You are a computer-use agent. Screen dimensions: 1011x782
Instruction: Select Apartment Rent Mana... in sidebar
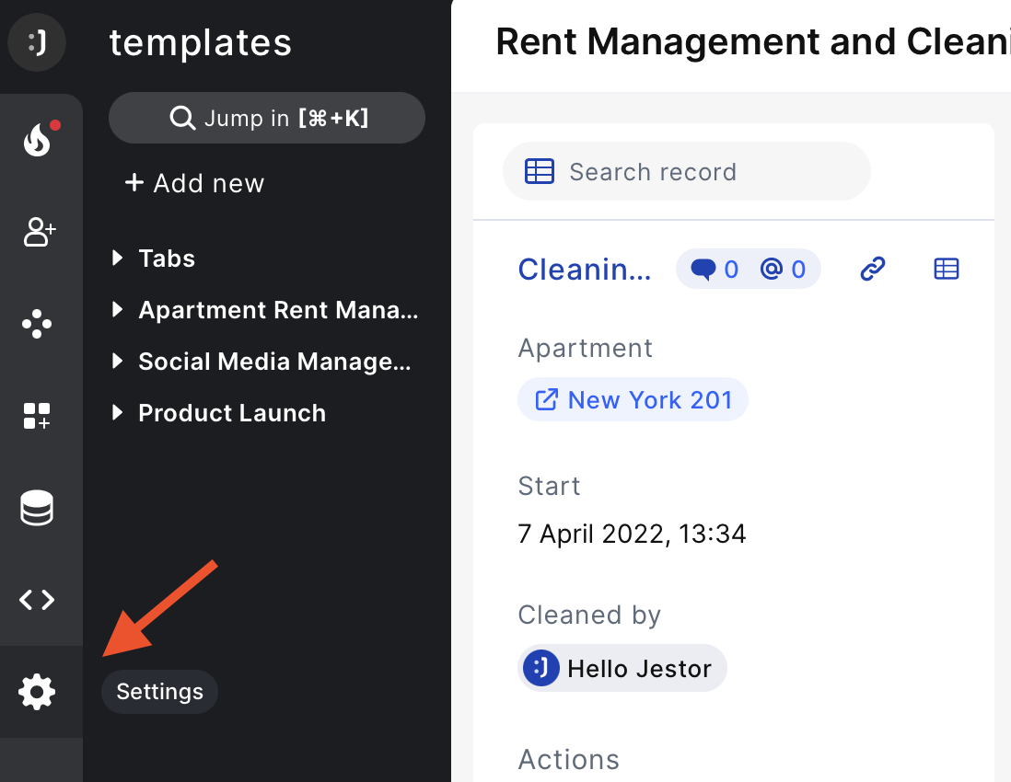point(278,310)
